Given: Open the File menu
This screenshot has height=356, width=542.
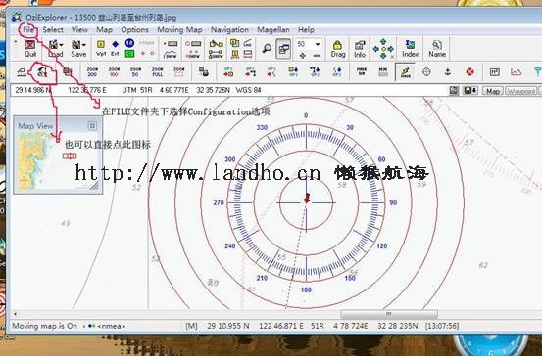Looking at the screenshot, I should [28, 30].
